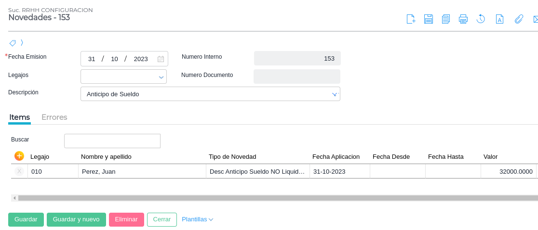Print the novedad using the printer icon
Image resolution: width=538 pixels, height=230 pixels.
(463, 19)
